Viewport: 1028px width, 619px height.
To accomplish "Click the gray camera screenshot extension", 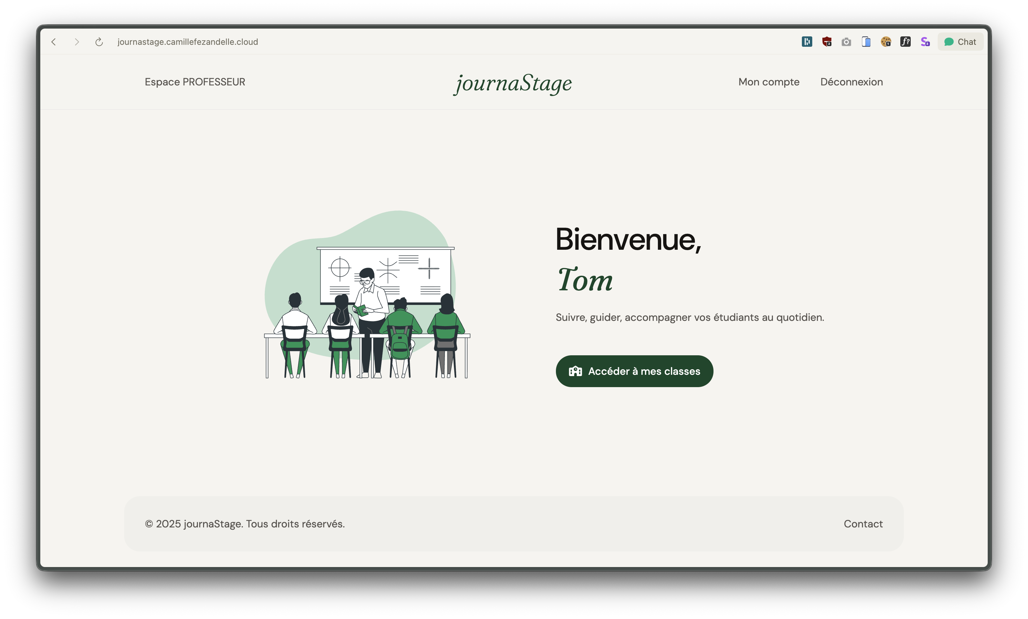I will (x=846, y=42).
